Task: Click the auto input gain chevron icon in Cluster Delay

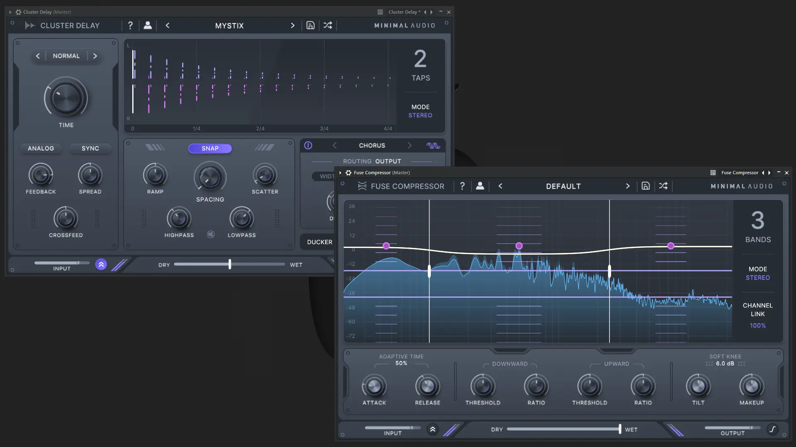Action: [x=101, y=264]
